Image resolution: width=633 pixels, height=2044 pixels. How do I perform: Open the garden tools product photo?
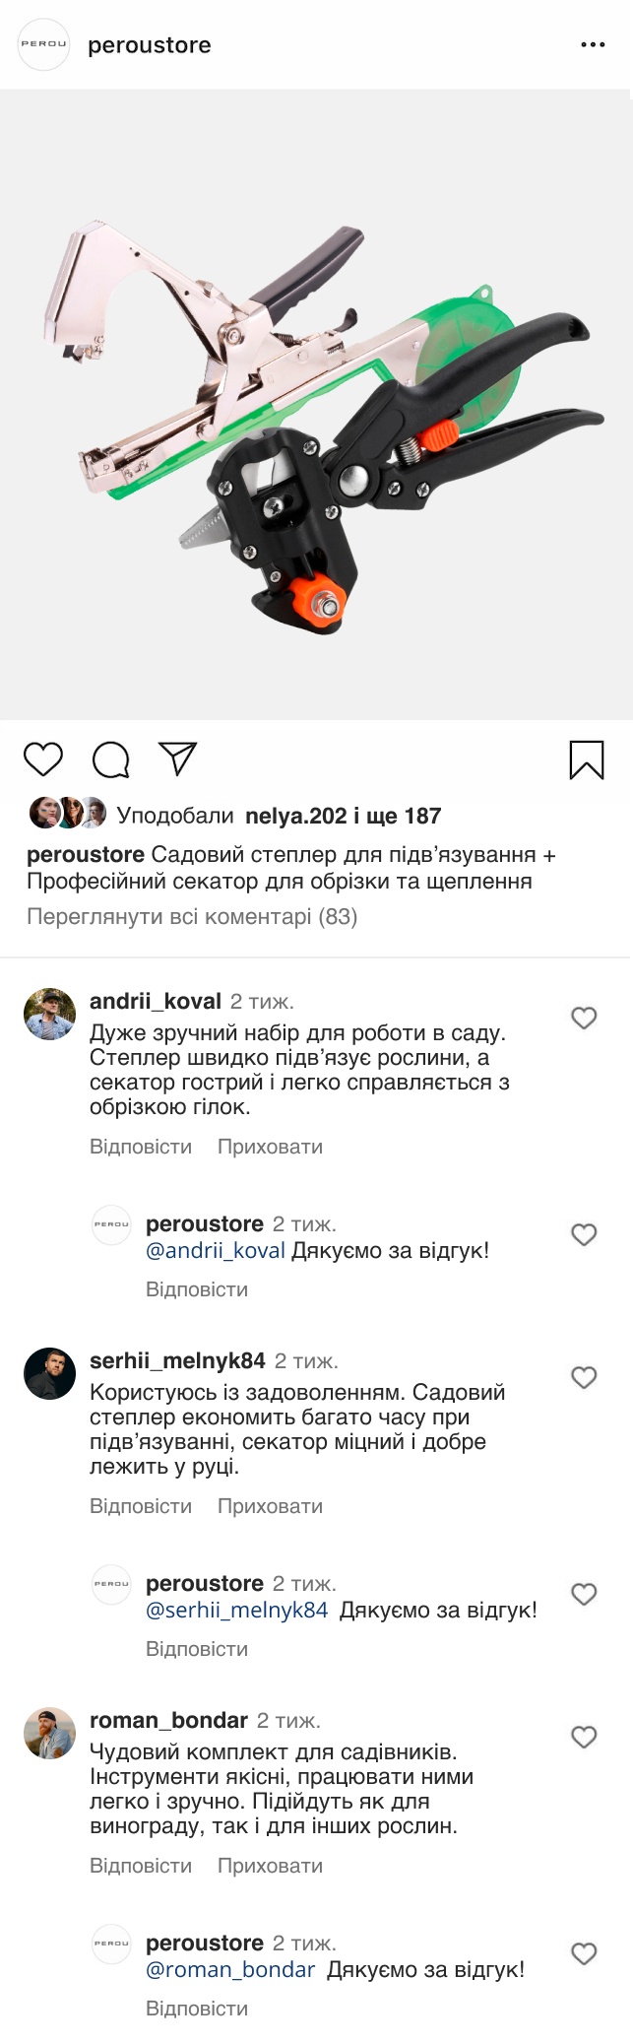click(x=316, y=405)
